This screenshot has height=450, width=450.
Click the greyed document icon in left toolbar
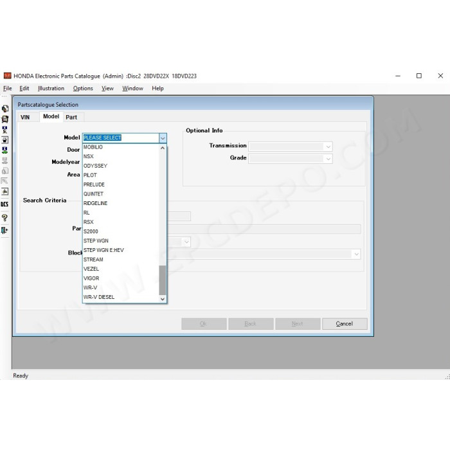(x=5, y=171)
